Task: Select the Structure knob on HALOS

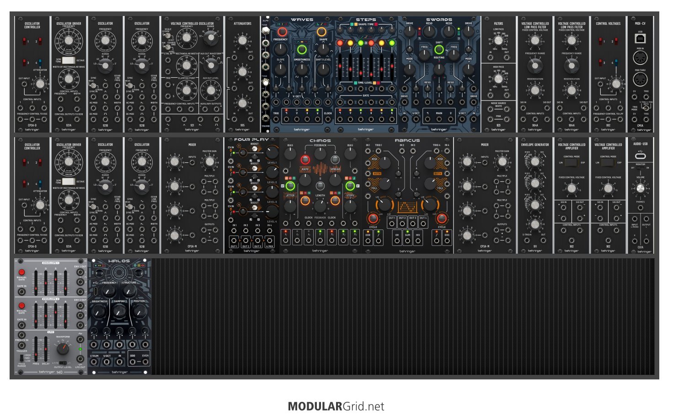Action: click(x=129, y=291)
